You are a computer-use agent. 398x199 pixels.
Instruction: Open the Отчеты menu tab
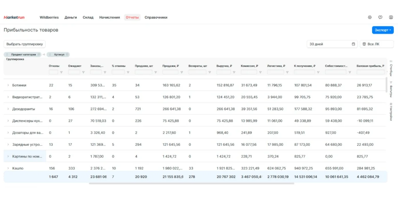coord(132,17)
